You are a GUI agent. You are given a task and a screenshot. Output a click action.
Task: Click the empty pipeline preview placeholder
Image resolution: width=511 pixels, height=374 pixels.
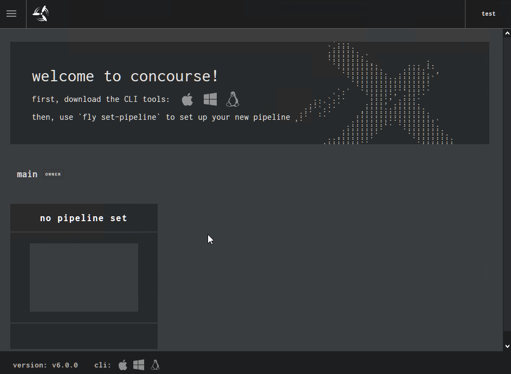pyautogui.click(x=84, y=278)
